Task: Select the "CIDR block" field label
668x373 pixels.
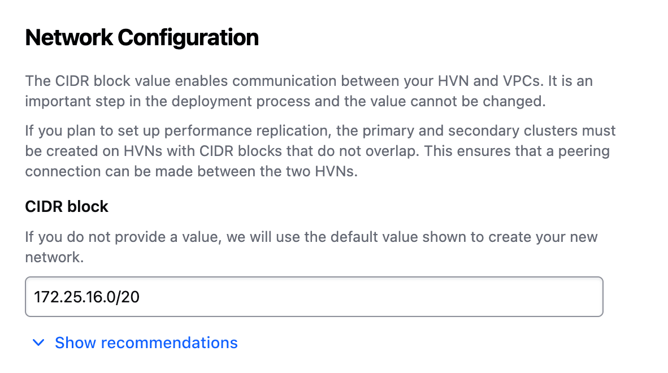Action: [67, 207]
